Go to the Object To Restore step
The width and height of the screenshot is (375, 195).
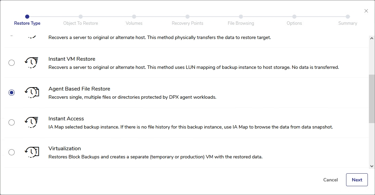pyautogui.click(x=81, y=17)
